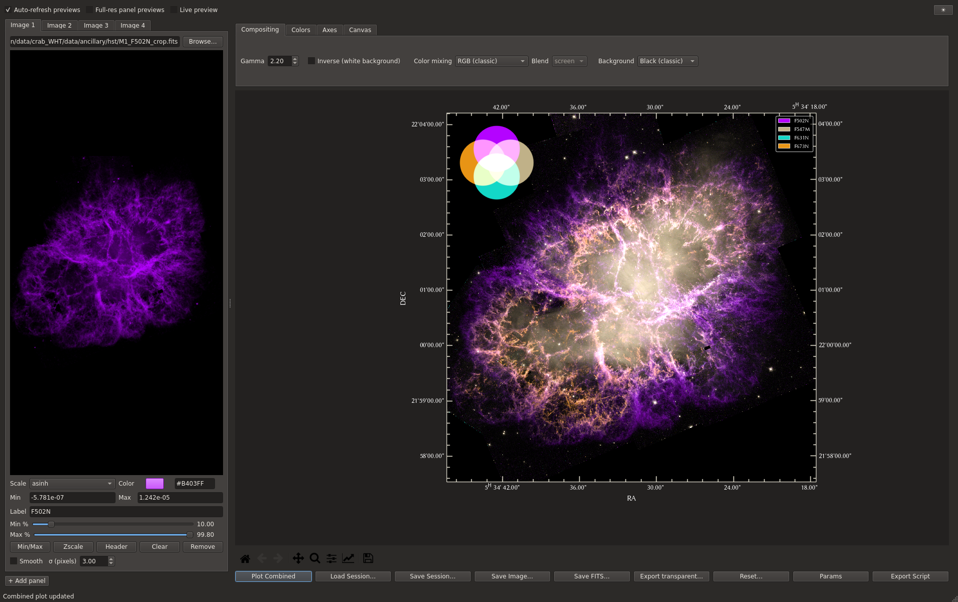Increase Gamma with the spinner up arrow
The image size is (958, 602).
click(x=295, y=58)
